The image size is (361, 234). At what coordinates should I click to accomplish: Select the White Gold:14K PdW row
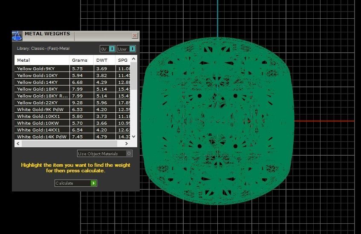[72, 137]
